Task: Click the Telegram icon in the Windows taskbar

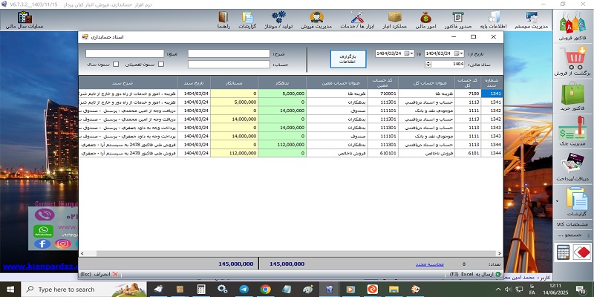Action: click(x=244, y=290)
